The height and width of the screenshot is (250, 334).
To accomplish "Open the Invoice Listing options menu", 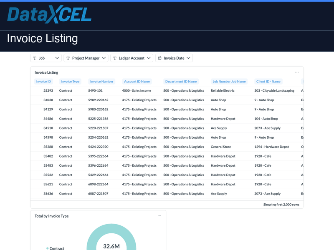I will (x=297, y=72).
